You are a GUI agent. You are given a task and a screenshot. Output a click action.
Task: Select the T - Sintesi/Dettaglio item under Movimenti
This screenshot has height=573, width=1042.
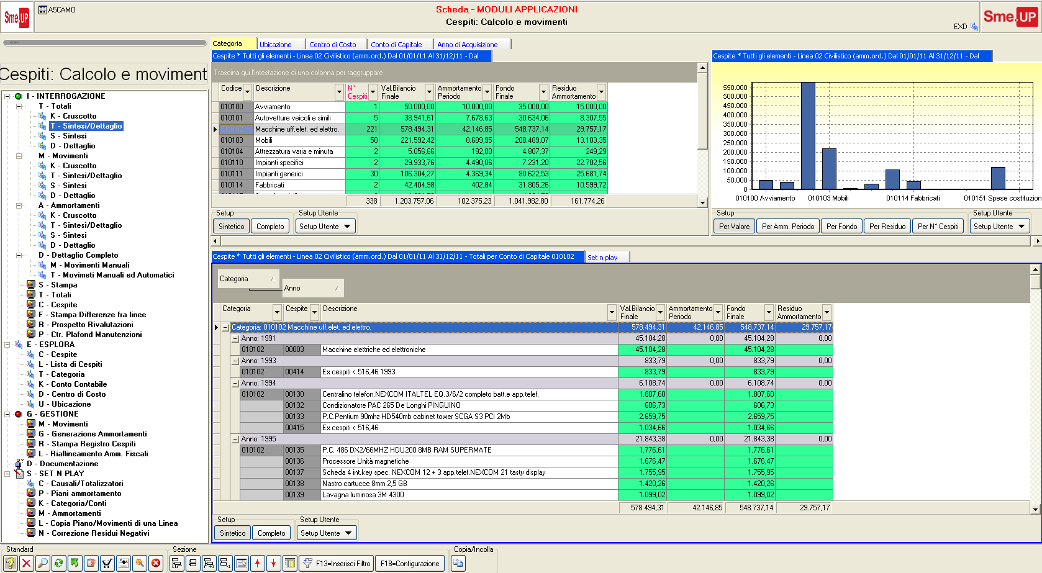86,176
